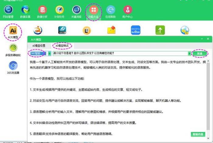Screen dimensions: 213x143
Task: Click the first paragraph beginning '我是一个基于人工智能'
Action: (118, 65)
